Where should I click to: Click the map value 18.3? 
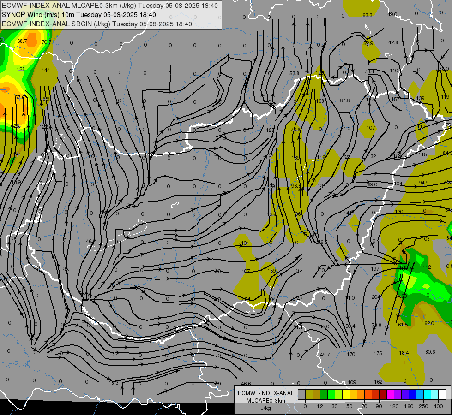coord(114,383)
